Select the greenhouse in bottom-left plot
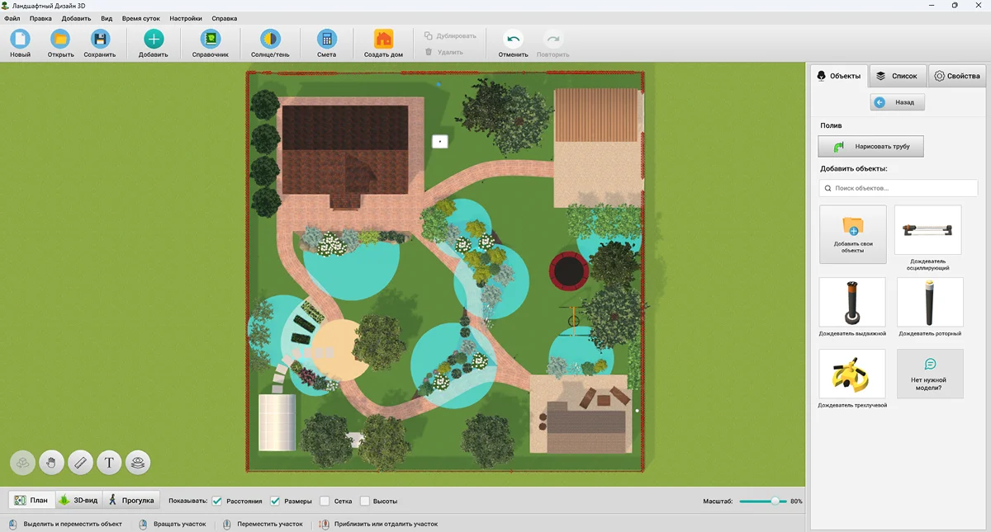The height and width of the screenshot is (532, 991). (277, 422)
